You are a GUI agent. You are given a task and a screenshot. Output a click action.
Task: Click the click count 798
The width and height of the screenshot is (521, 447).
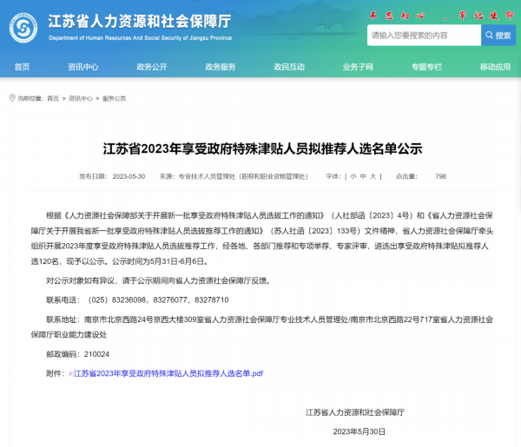pos(440,176)
